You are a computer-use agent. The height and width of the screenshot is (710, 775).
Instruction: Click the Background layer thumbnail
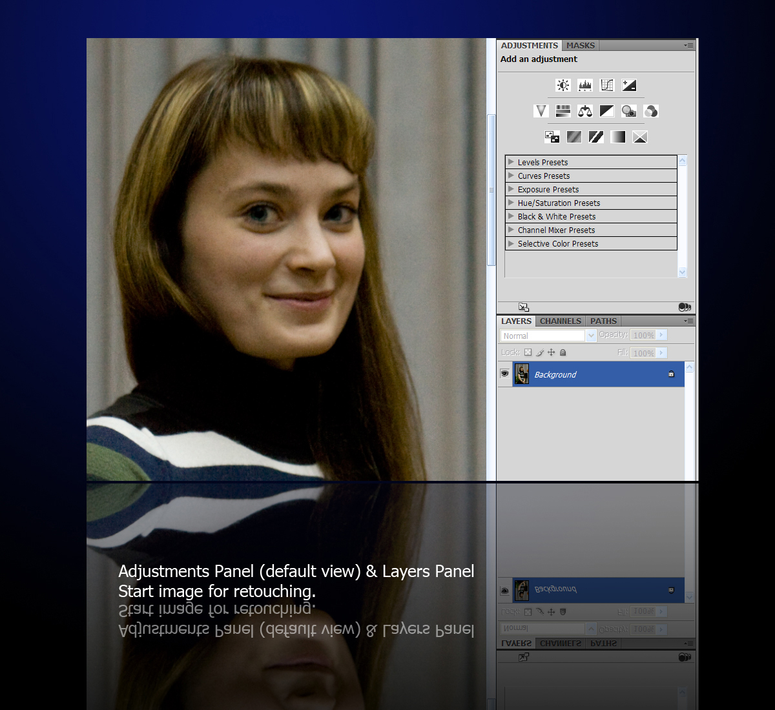[522, 374]
